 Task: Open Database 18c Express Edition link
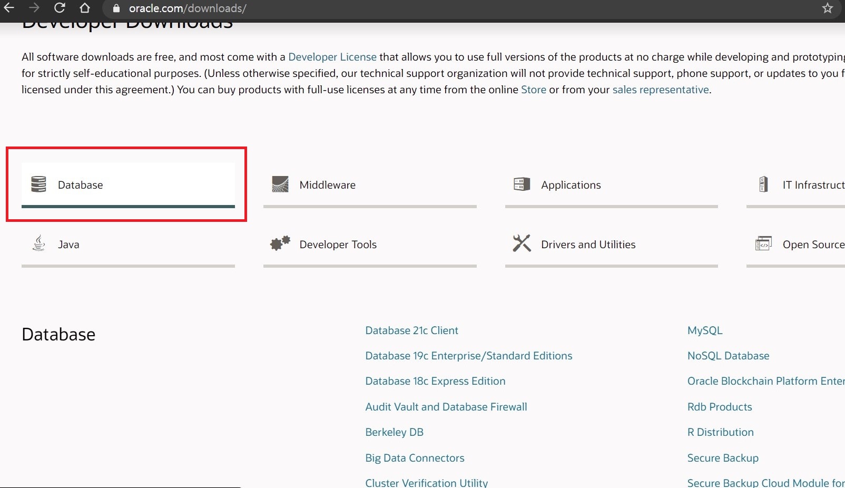[x=435, y=381]
